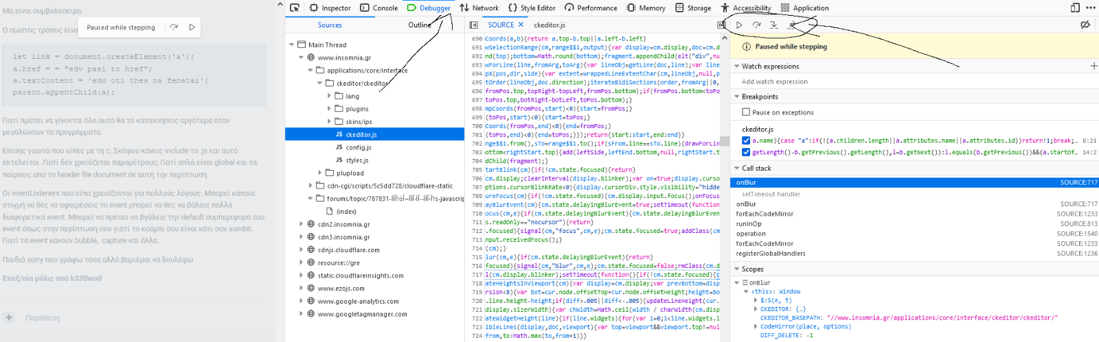The image size is (1099, 342).
Task: Collapse the onBlur scope
Action: (x=737, y=282)
